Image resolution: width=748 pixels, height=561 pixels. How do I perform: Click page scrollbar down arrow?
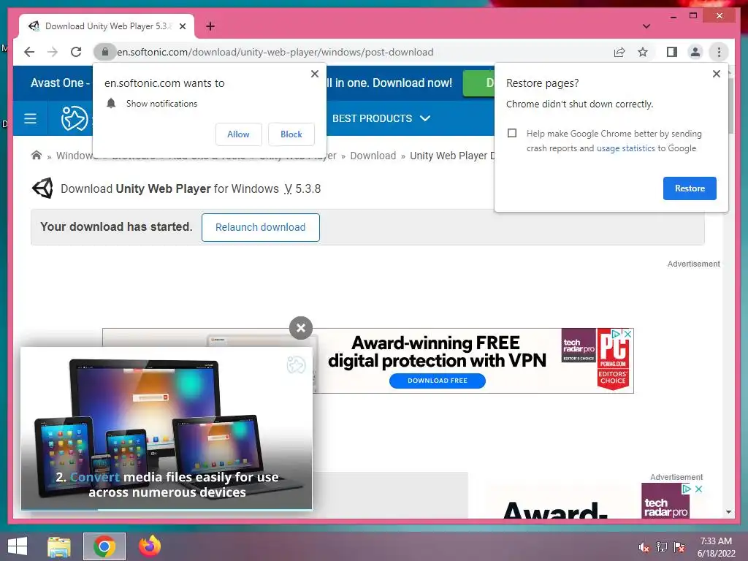point(728,512)
